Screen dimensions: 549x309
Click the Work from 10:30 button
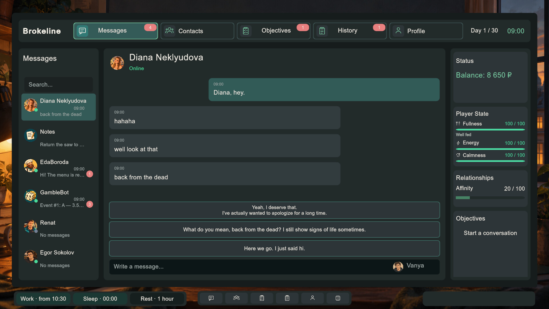click(43, 299)
